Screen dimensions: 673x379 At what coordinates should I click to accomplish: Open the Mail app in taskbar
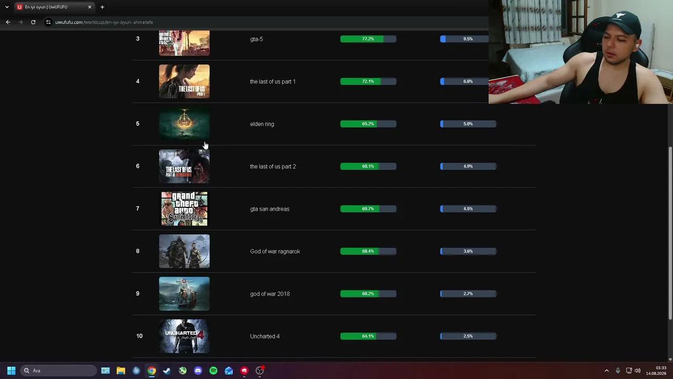point(229,371)
